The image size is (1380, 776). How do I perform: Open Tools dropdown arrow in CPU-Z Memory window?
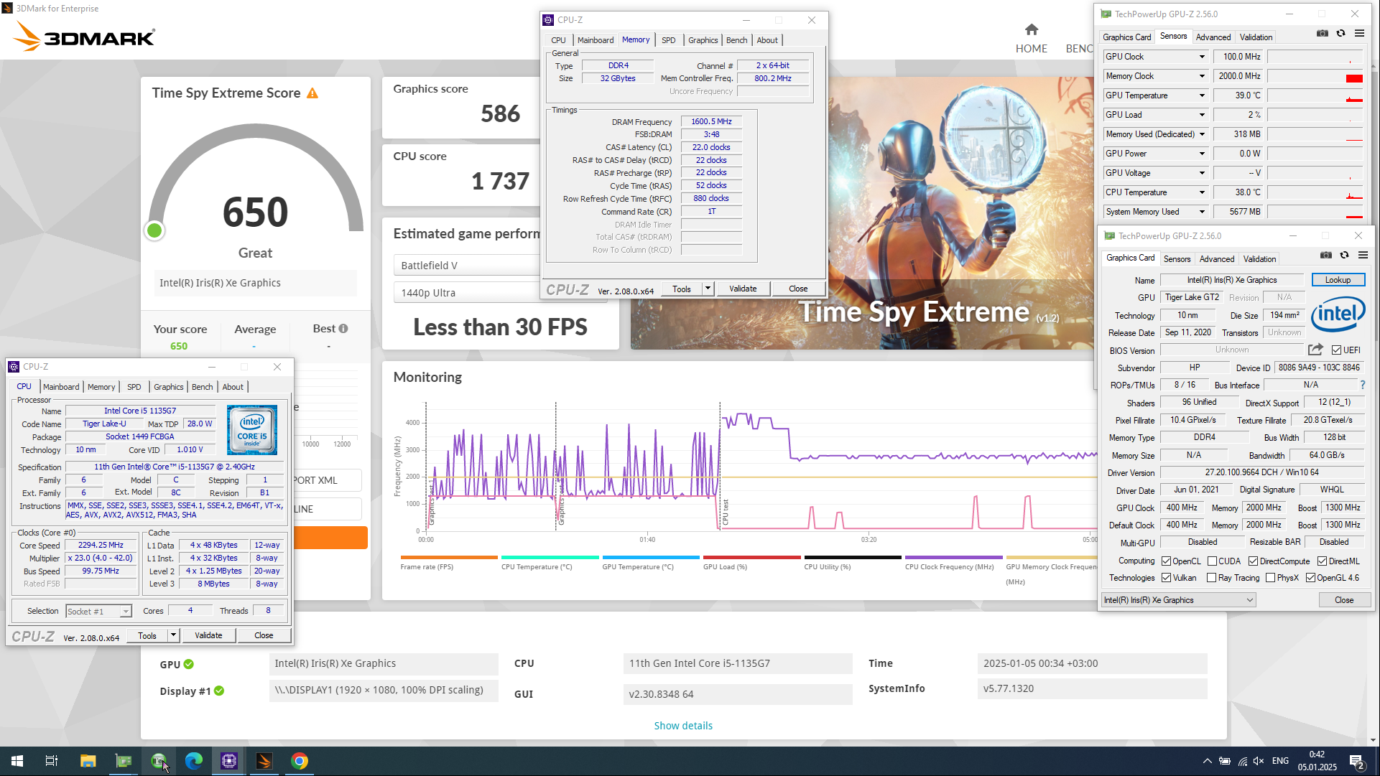(708, 289)
